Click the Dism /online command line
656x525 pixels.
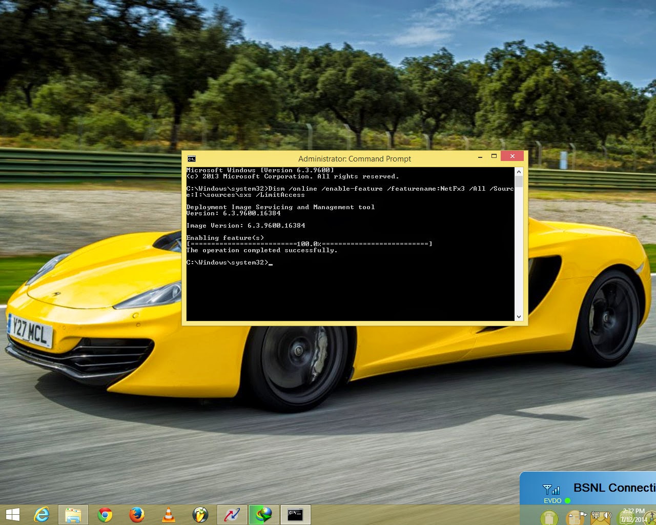(350, 192)
